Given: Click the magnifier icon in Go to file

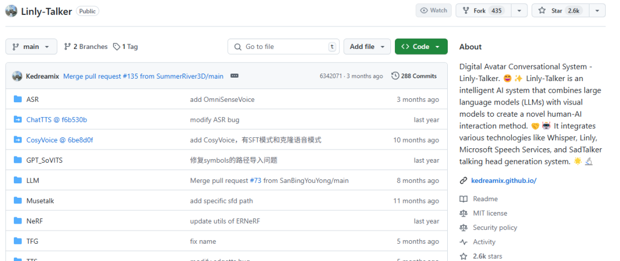Looking at the screenshot, I should (238, 47).
